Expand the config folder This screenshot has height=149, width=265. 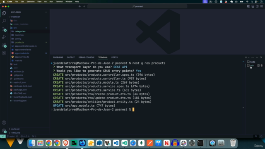click(x=18, y=38)
